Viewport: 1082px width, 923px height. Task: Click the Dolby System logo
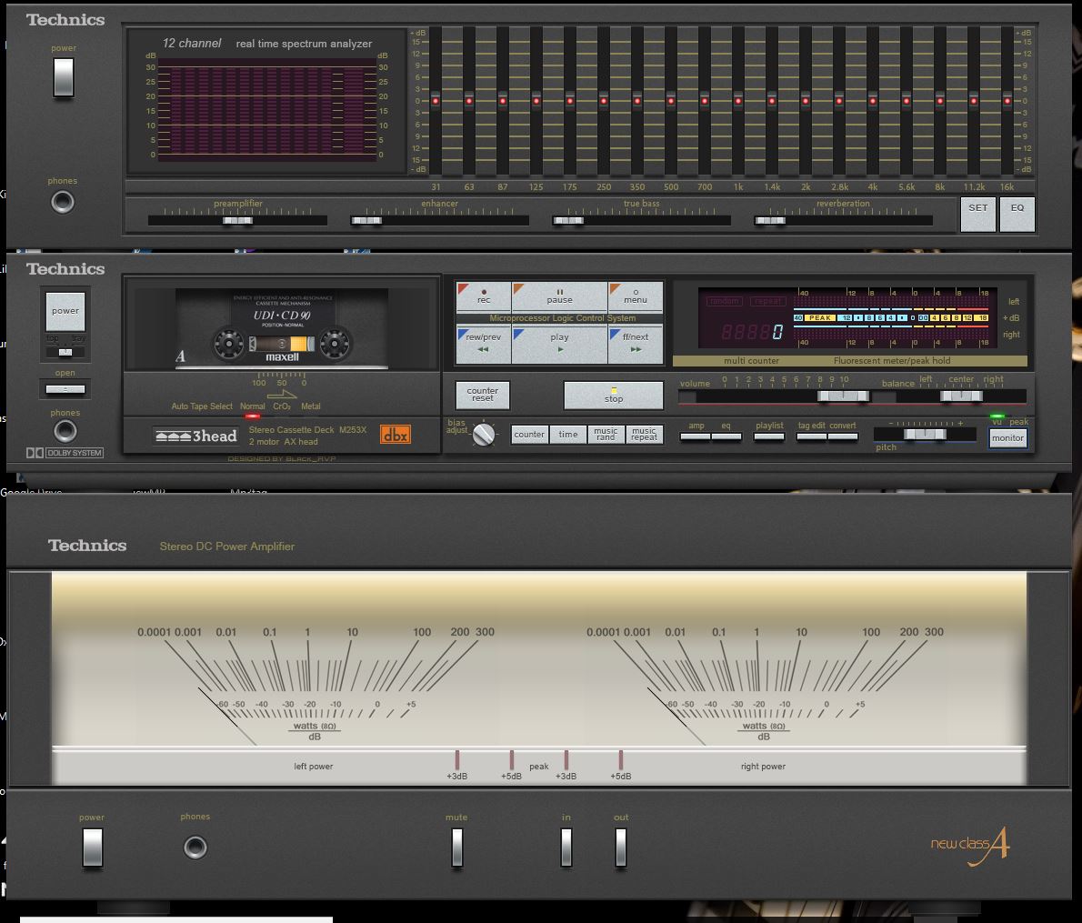65,453
